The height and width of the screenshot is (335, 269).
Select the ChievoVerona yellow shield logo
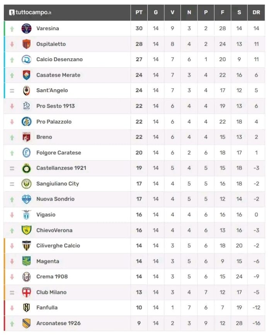(x=26, y=230)
